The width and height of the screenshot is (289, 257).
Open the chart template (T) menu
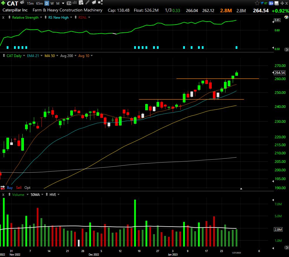[x=69, y=3]
